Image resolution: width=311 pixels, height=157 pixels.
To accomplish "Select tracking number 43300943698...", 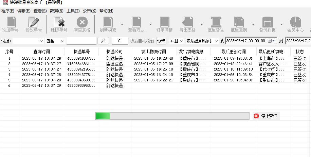I will pos(81,80).
